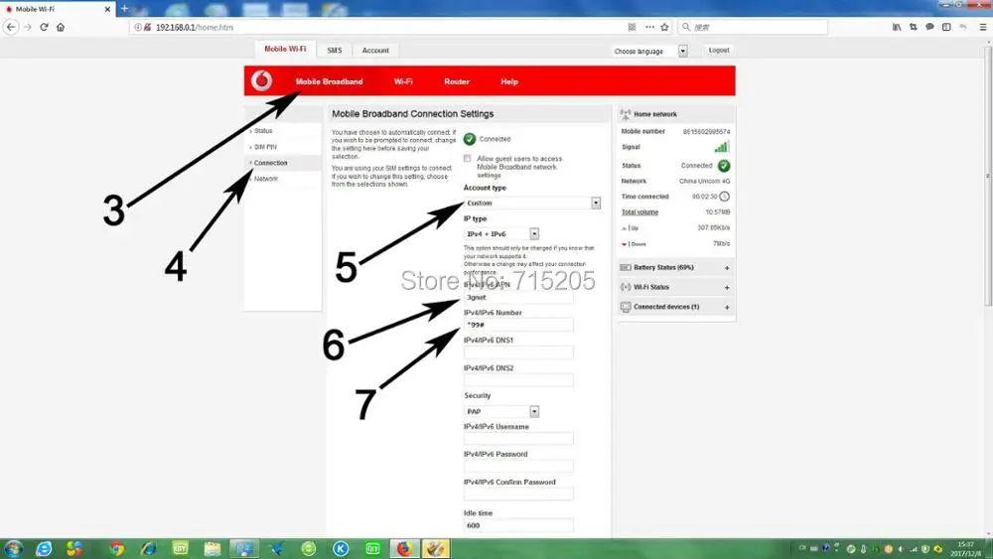Go to the browser Home icon
The height and width of the screenshot is (559, 993).
tap(61, 27)
